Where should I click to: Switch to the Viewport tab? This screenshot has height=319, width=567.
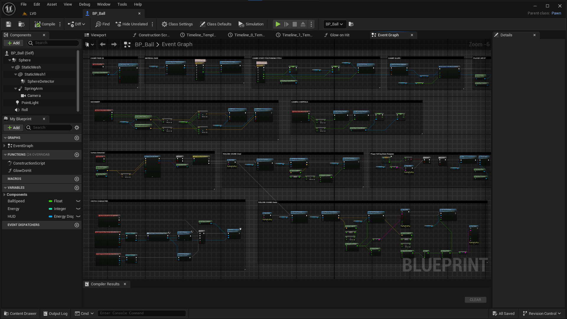coord(98,35)
